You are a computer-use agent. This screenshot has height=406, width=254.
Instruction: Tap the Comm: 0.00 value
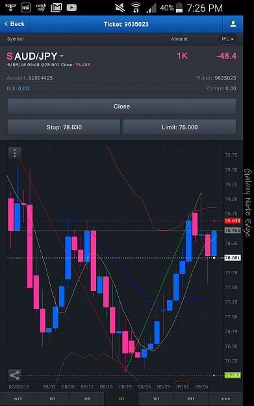point(231,88)
